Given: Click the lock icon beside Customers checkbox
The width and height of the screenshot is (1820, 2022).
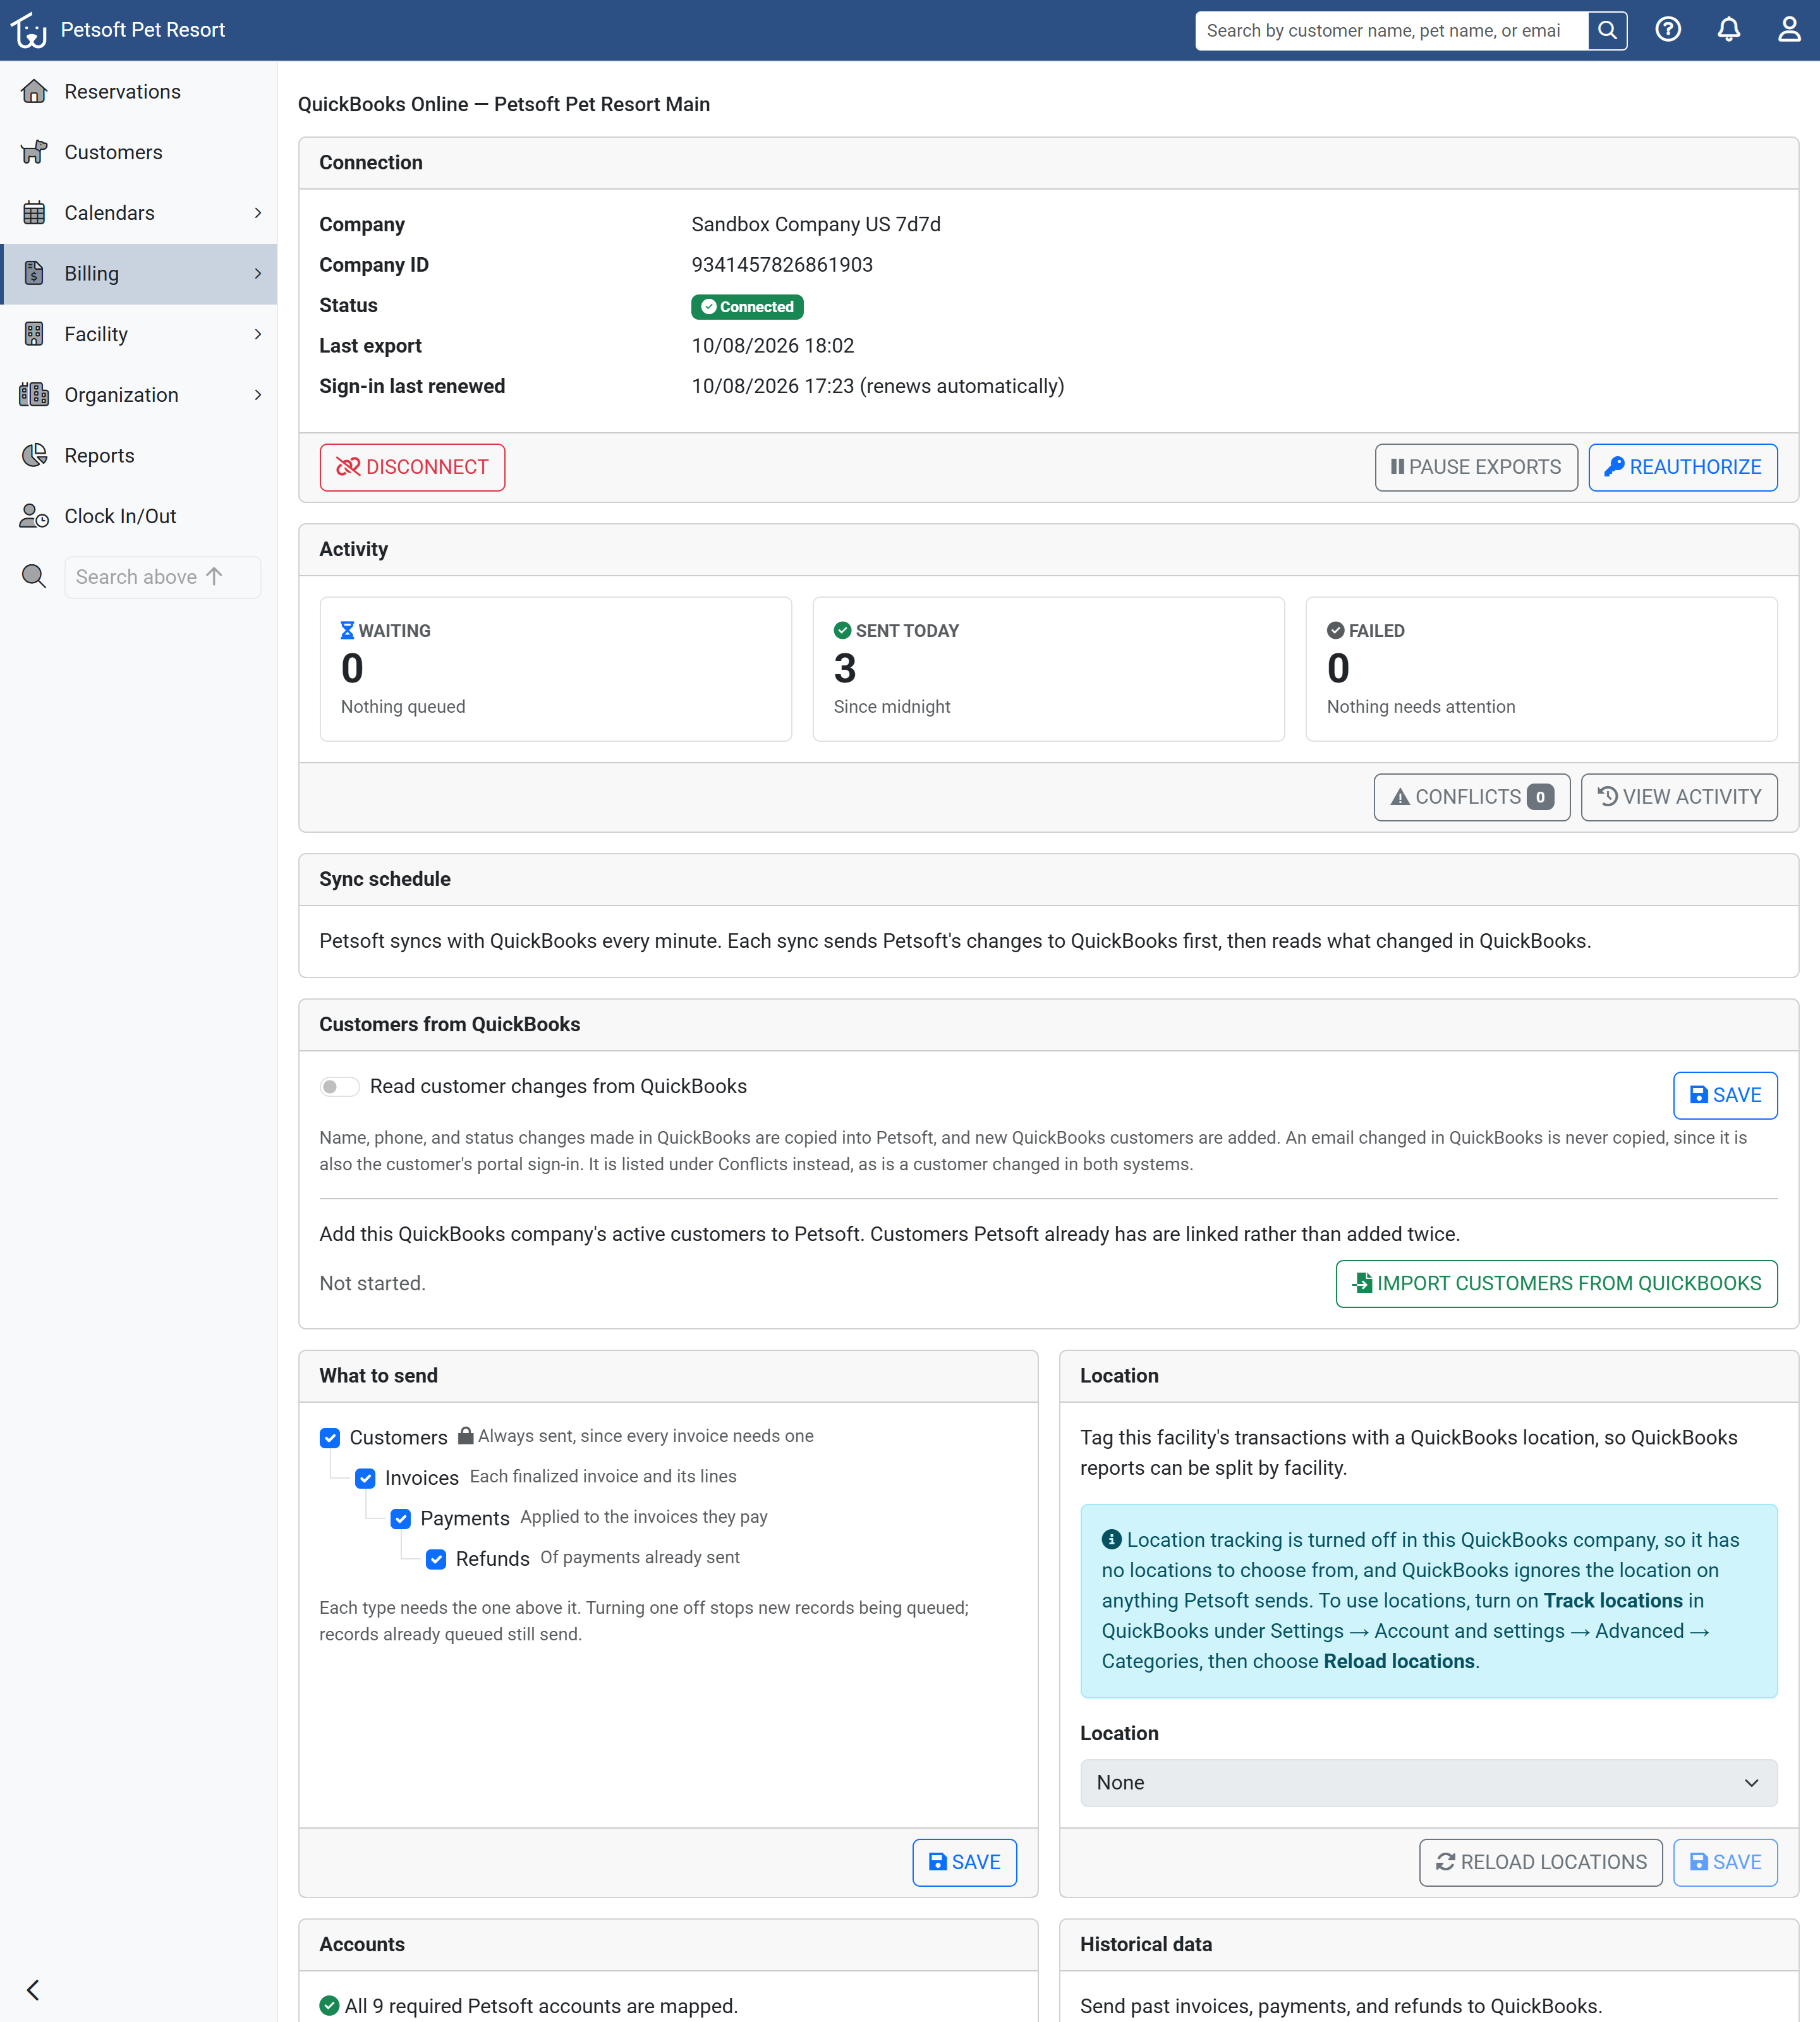Looking at the screenshot, I should [465, 1436].
